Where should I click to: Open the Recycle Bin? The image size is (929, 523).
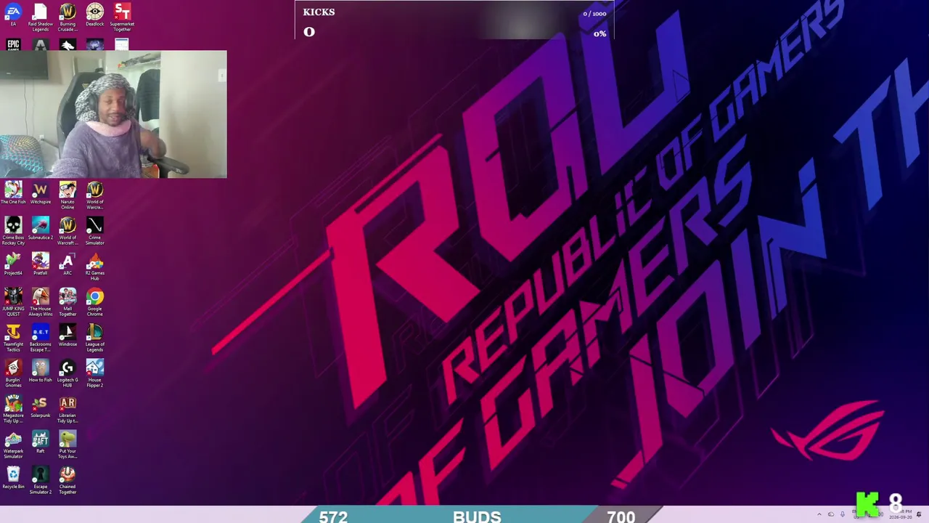point(13,479)
